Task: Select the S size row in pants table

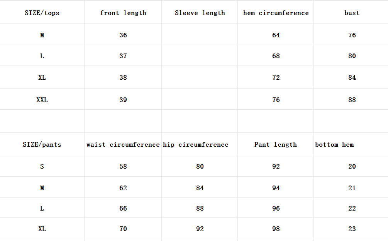Action: tap(42, 166)
